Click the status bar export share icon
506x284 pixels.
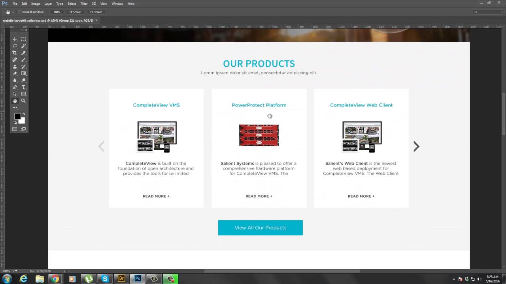[x=15, y=271]
